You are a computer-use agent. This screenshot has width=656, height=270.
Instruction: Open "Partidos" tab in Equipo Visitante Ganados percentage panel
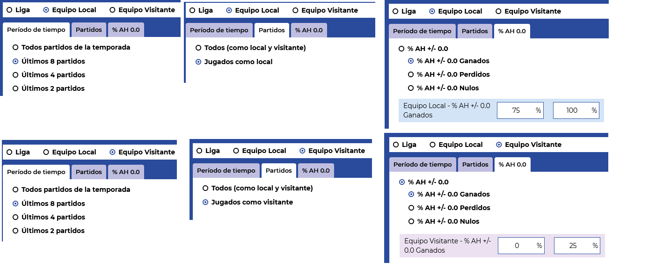click(475, 164)
